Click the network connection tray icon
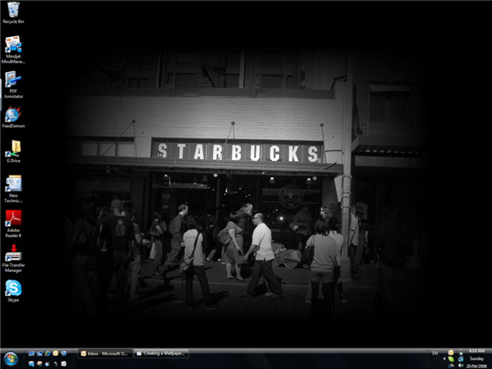Viewport: 492px width, 369px height. pyautogui.click(x=460, y=359)
